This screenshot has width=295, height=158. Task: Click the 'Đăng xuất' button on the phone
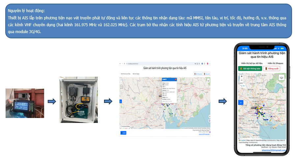click(x=272, y=69)
